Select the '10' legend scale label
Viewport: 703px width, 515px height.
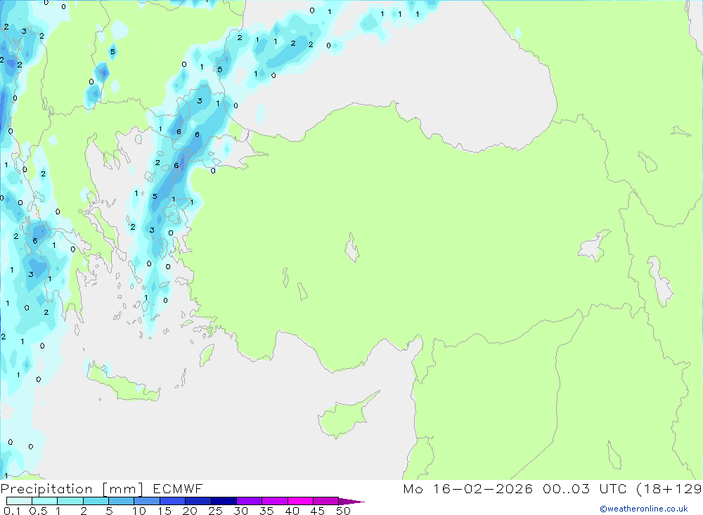pyautogui.click(x=139, y=511)
